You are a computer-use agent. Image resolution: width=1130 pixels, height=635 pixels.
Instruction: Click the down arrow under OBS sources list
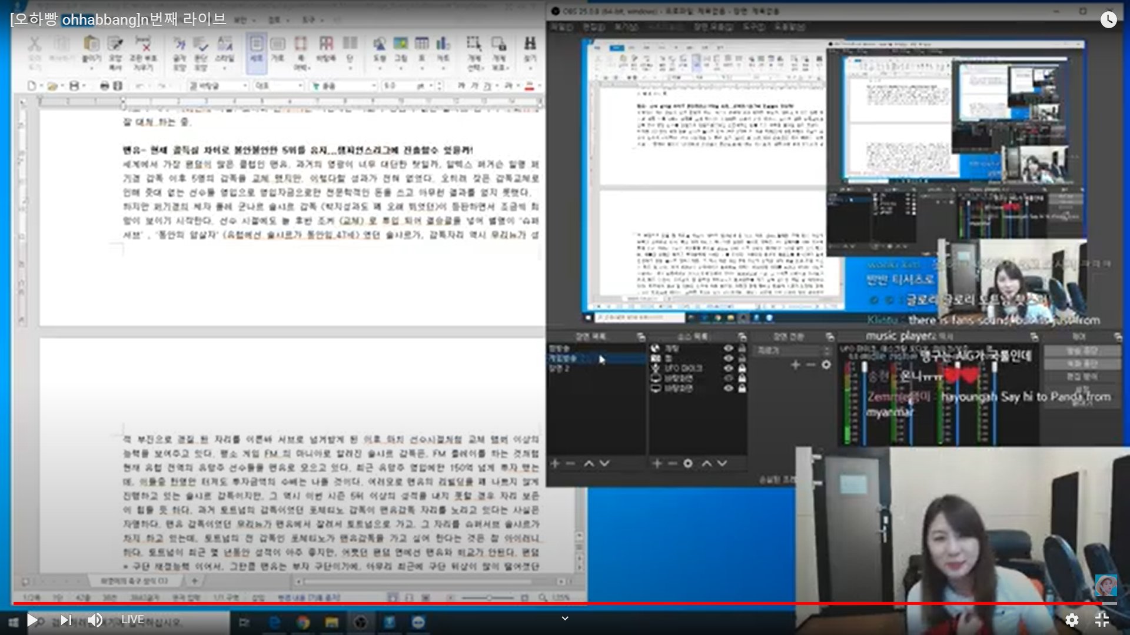point(722,463)
